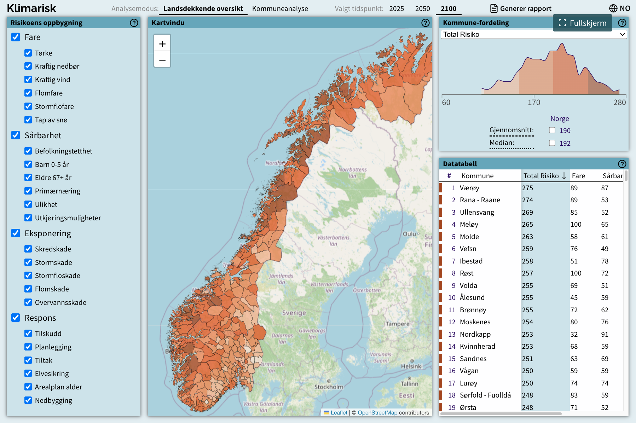Click the globe language icon
Screen dimensions: 636x423
[613, 8]
